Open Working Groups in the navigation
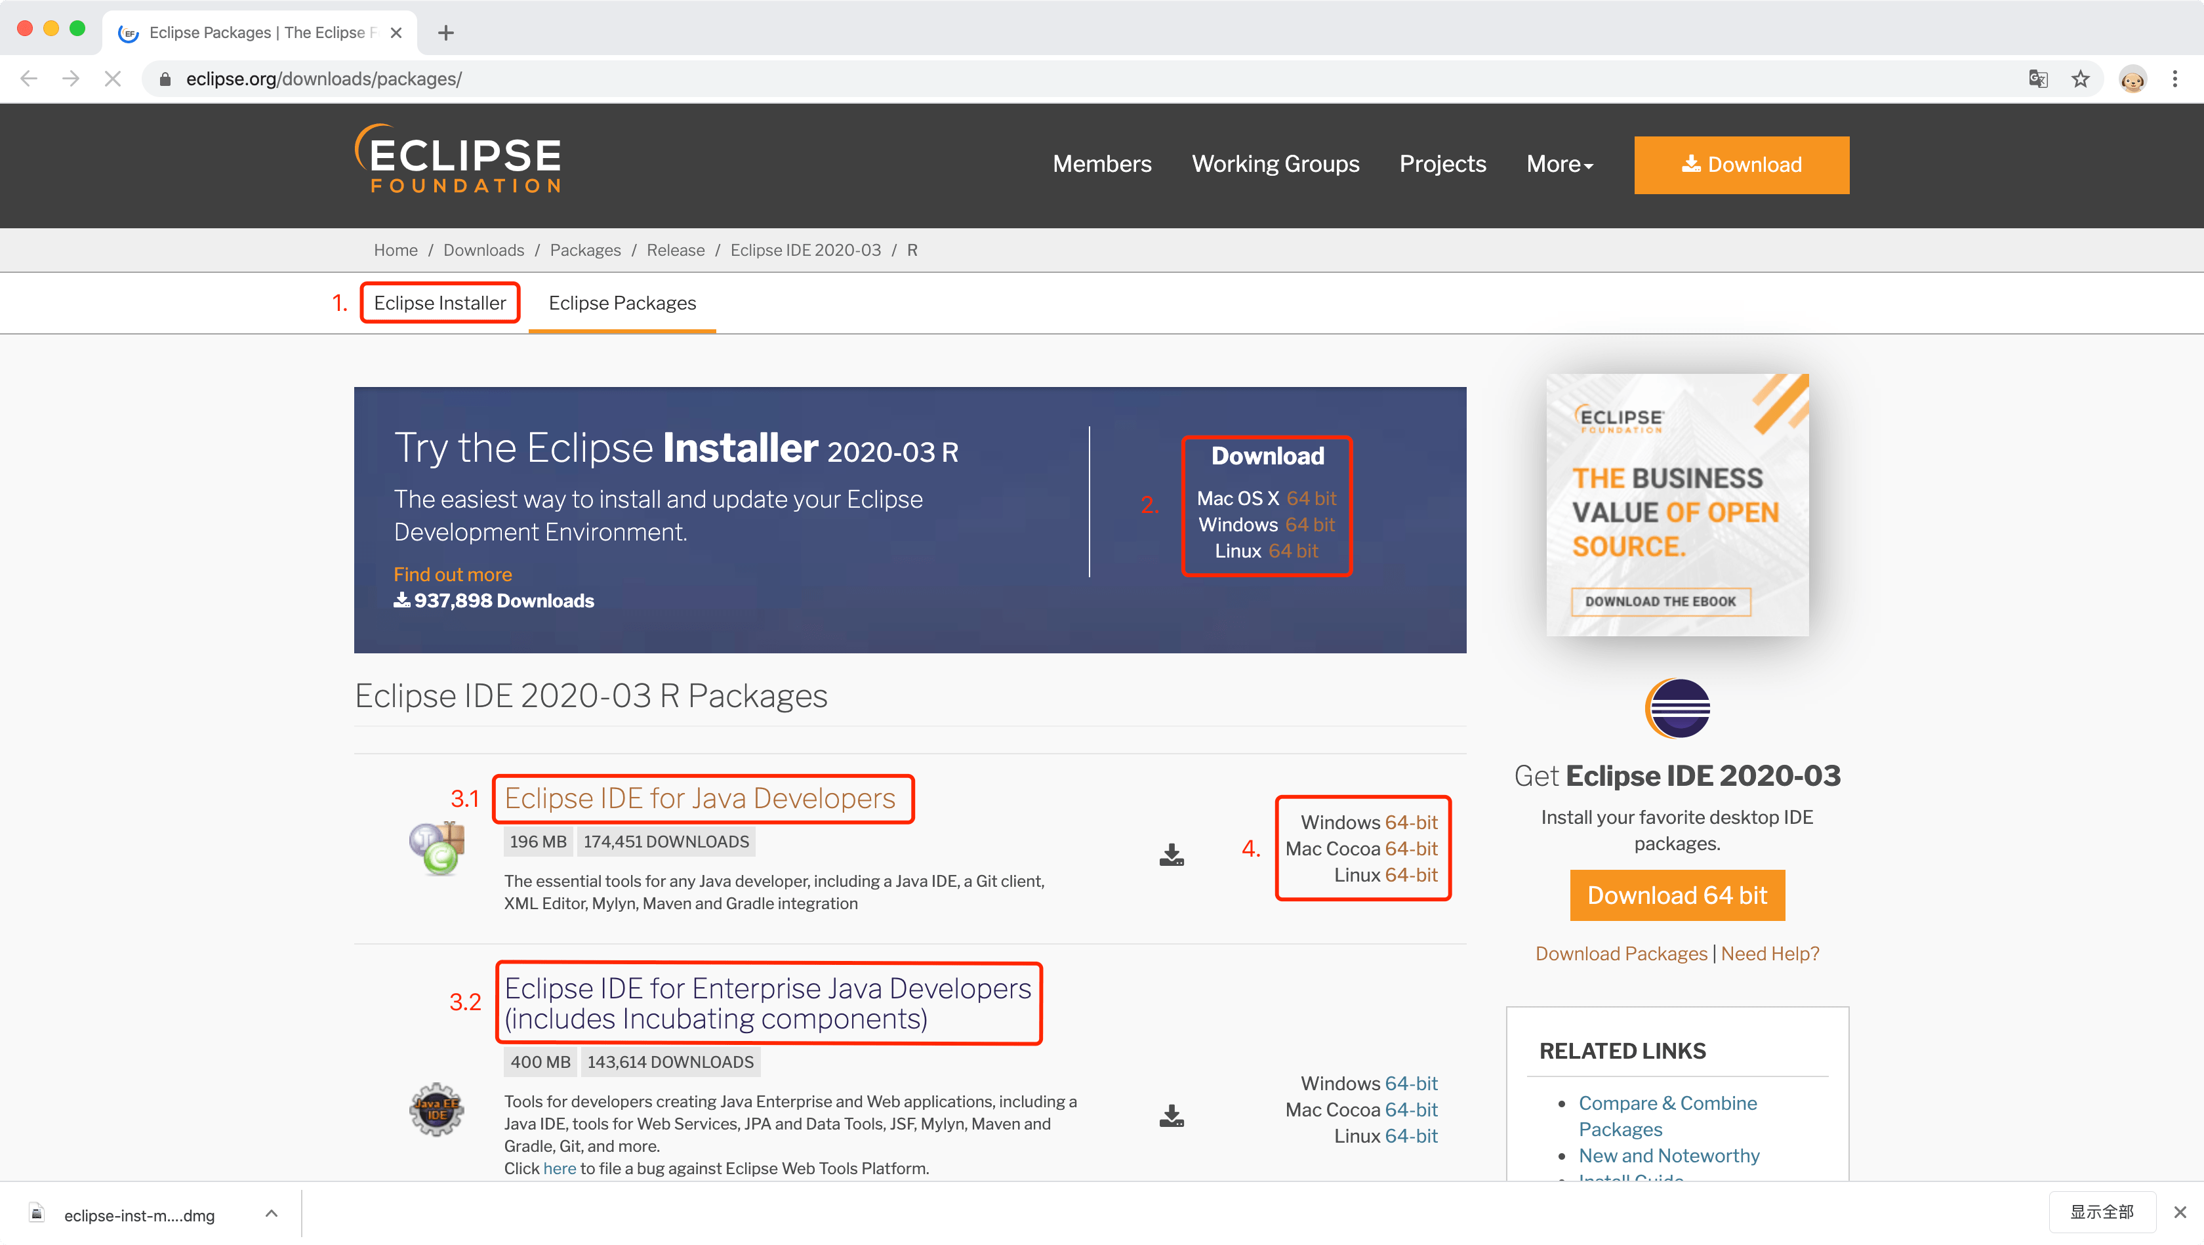 coord(1275,164)
